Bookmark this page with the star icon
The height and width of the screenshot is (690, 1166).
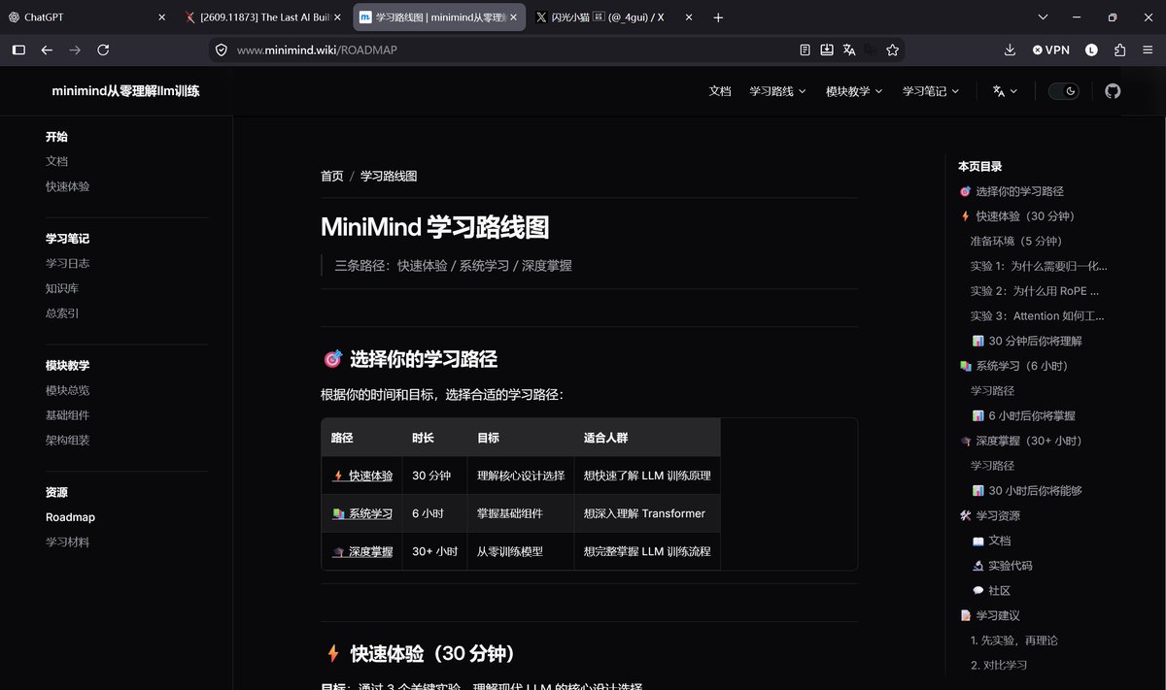tap(893, 49)
